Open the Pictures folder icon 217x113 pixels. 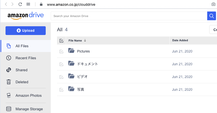(x=71, y=51)
